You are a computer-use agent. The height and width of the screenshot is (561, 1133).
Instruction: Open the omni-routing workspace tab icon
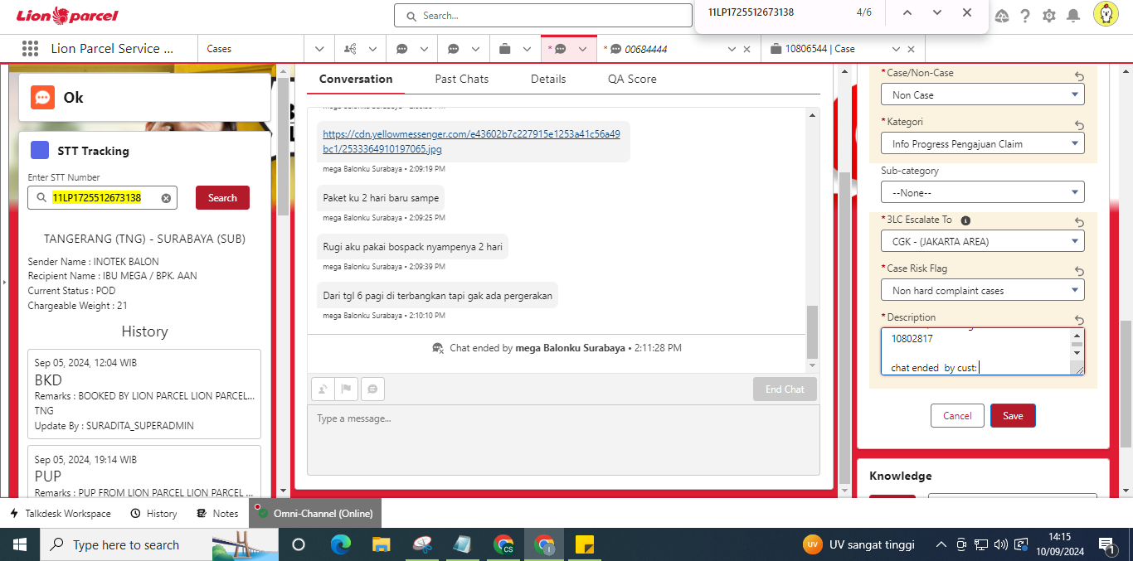pyautogui.click(x=350, y=49)
